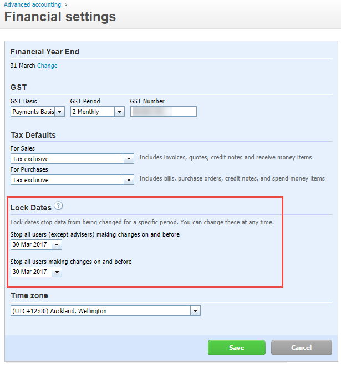Image resolution: width=341 pixels, height=366 pixels.
Task: Edit the except-advisers lock date text field
Action: pos(31,245)
